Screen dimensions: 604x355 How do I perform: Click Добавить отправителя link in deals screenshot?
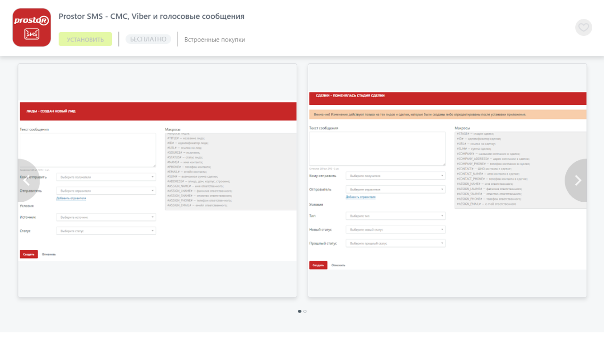361,197
